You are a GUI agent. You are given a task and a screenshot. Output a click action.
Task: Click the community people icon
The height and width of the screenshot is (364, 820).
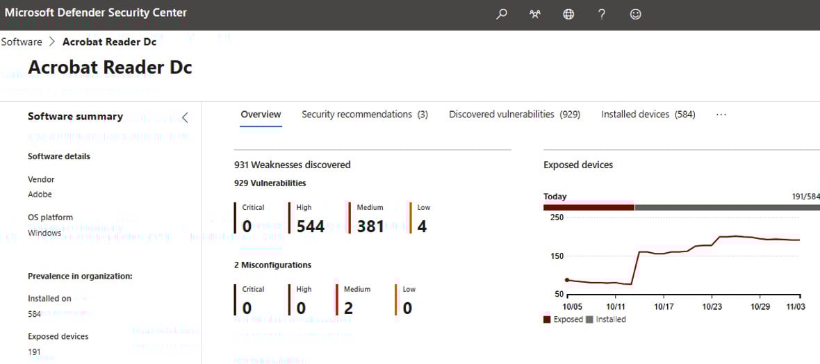click(x=535, y=15)
